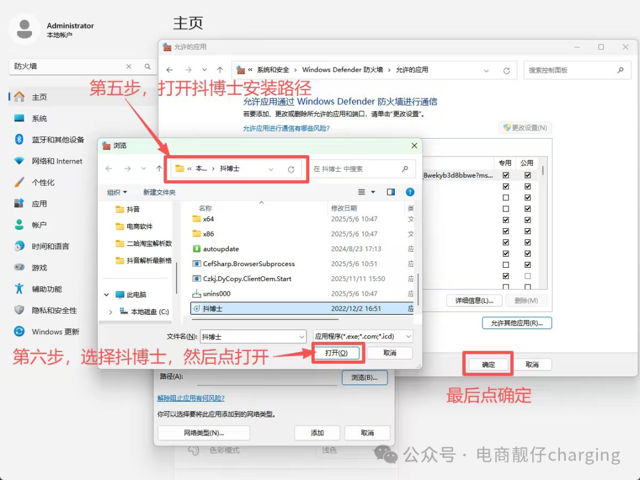This screenshot has width=640, height=480.
Task: Uncheck the 公用 checkbox for the first firewall entry
Action: pos(527,175)
